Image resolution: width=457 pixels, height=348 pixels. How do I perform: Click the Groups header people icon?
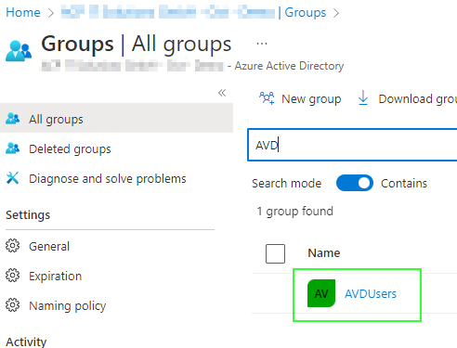click(x=19, y=51)
